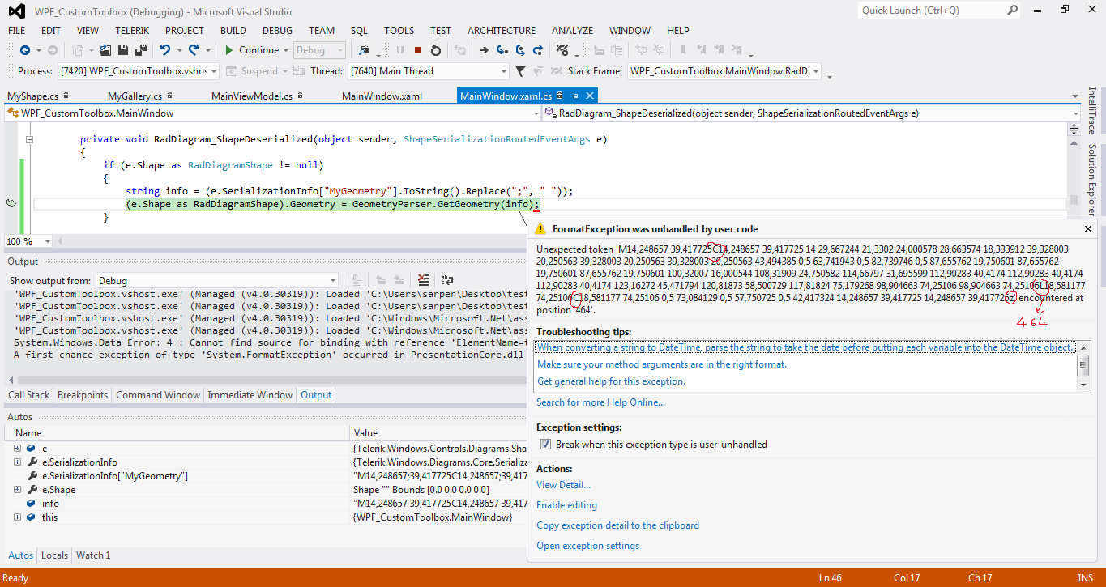The width and height of the screenshot is (1106, 587).
Task: Click View Detail... link
Action: [x=563, y=485]
